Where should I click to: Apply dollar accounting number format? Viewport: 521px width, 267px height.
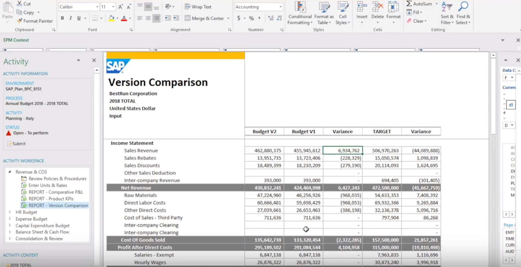(239, 18)
